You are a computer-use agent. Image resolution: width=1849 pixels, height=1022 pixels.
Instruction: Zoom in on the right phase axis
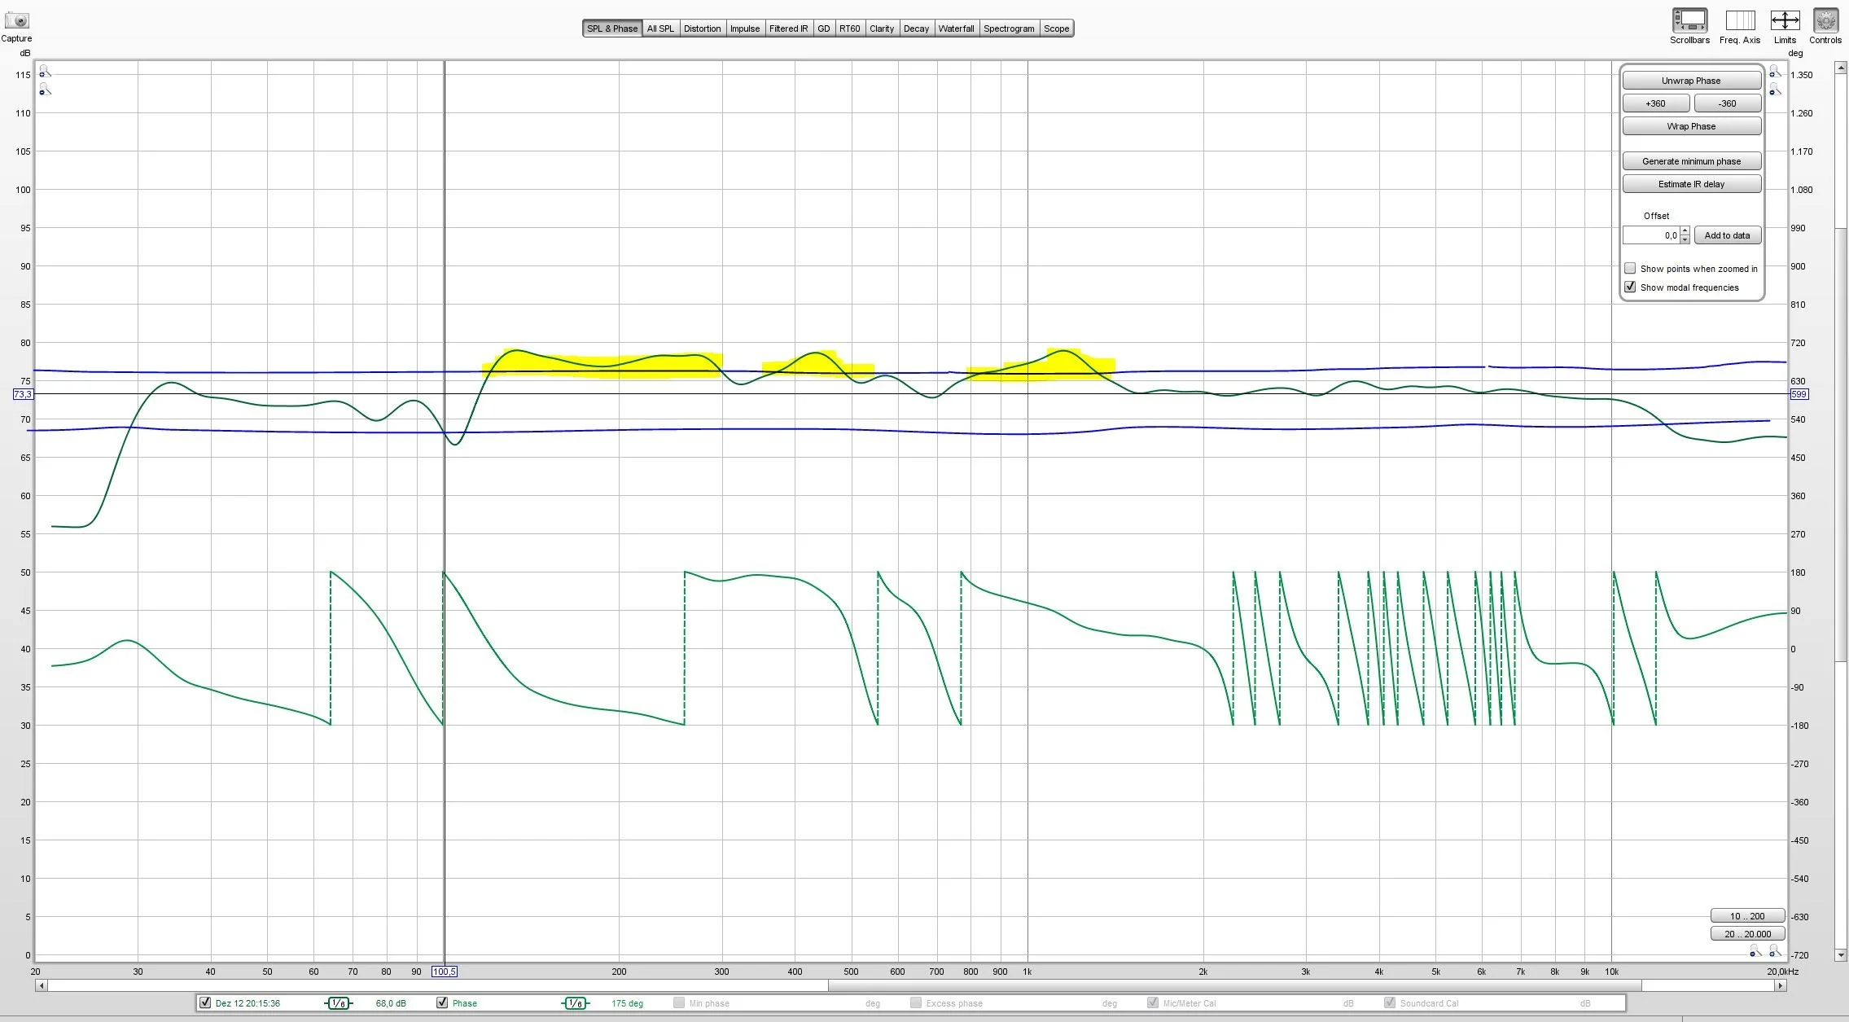click(x=1775, y=72)
